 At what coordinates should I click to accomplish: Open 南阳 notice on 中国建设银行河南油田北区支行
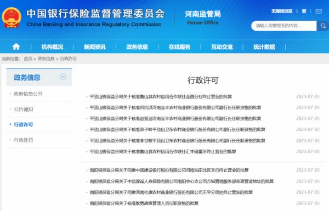coord(169,170)
